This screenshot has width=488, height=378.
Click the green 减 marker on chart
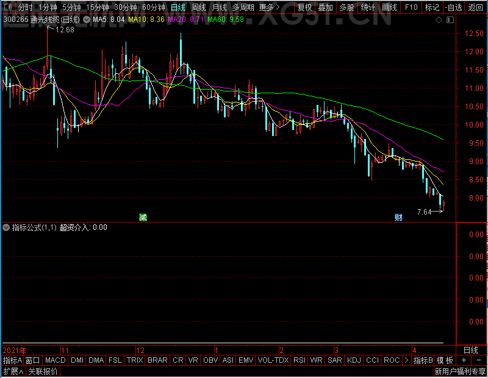(x=143, y=217)
